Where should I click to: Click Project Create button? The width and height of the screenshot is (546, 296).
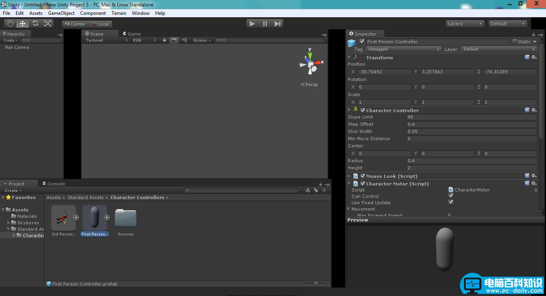[12, 190]
